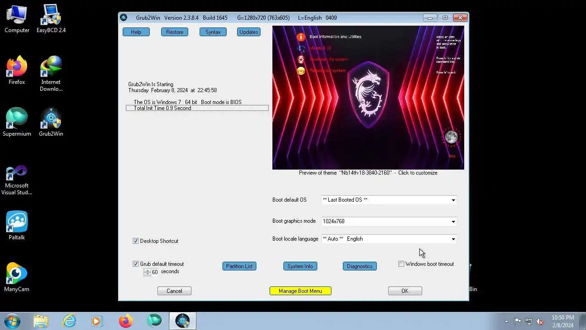Image resolution: width=586 pixels, height=330 pixels.
Task: Click the Windows Start orb
Action: (12, 321)
